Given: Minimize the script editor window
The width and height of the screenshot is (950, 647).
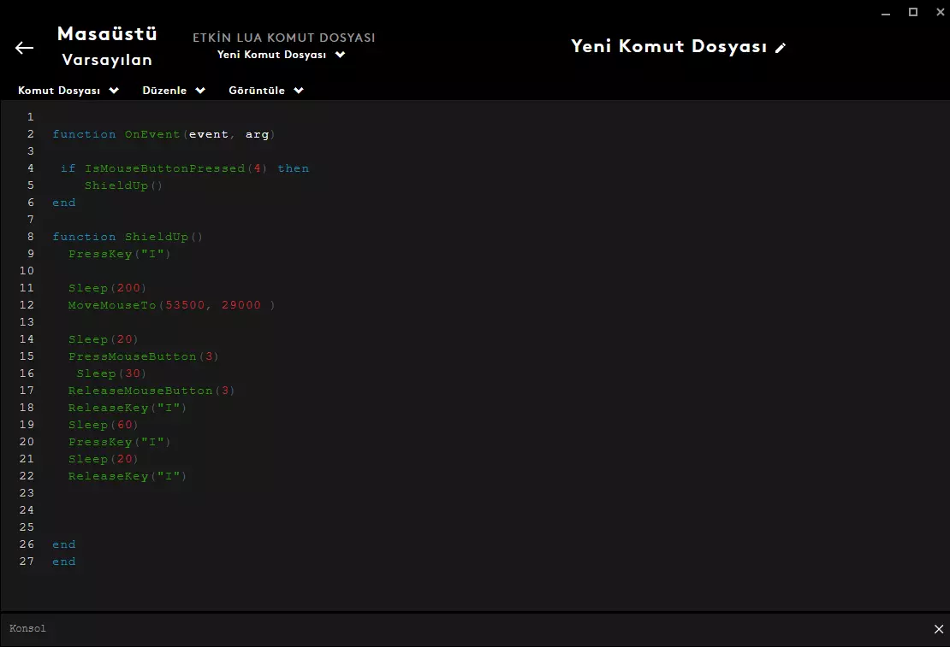Looking at the screenshot, I should pyautogui.click(x=886, y=12).
